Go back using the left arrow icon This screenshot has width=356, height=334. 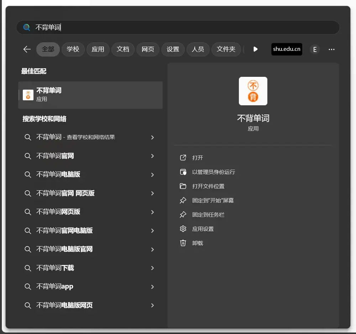(27, 49)
